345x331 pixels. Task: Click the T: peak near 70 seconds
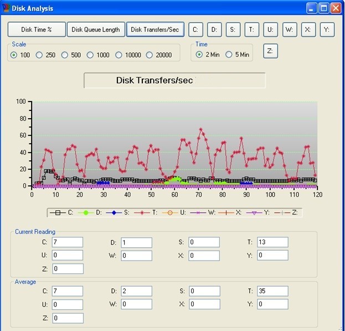[x=200, y=130]
